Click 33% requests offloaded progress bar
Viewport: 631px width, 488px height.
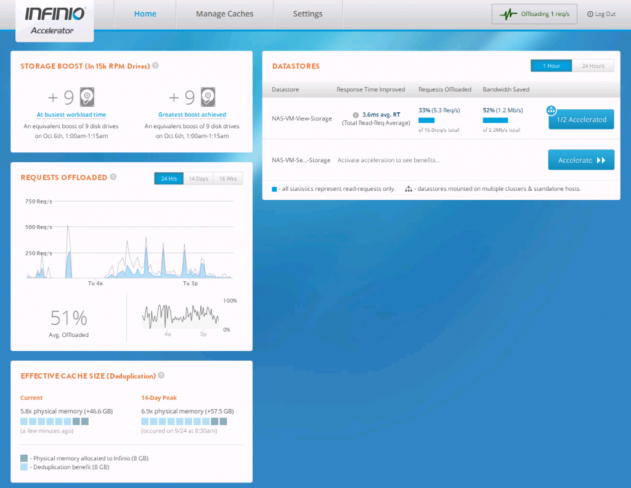426,120
